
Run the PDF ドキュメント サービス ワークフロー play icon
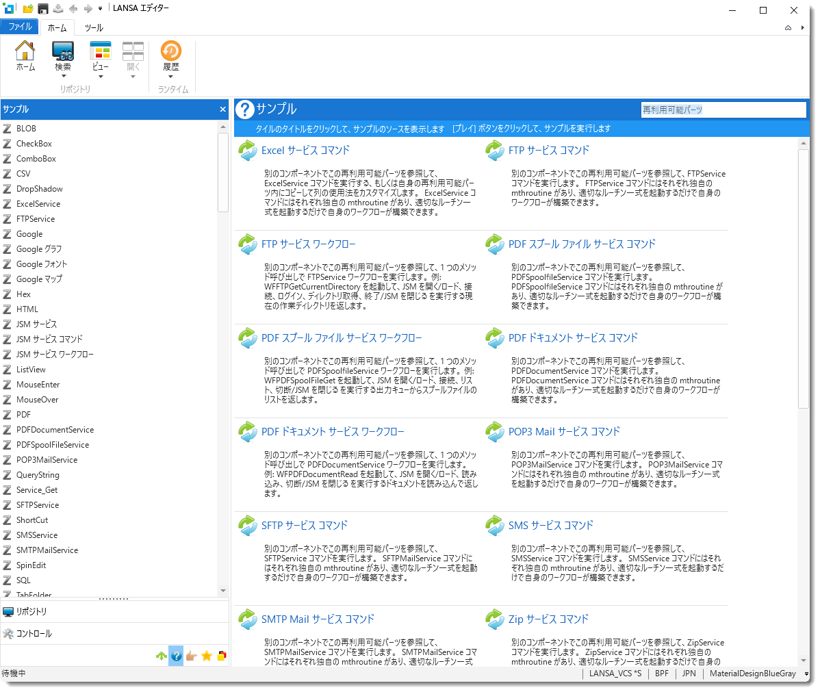[x=247, y=431]
